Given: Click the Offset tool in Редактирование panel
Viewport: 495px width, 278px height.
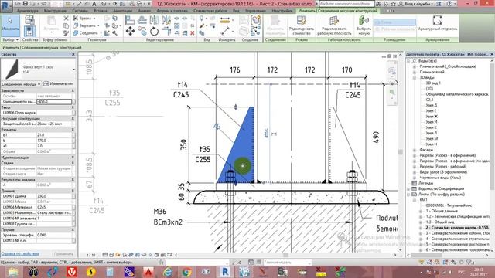Looking at the screenshot, I should coord(142,20).
